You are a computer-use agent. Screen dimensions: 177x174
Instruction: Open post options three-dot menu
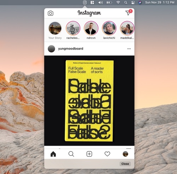[x=129, y=49]
